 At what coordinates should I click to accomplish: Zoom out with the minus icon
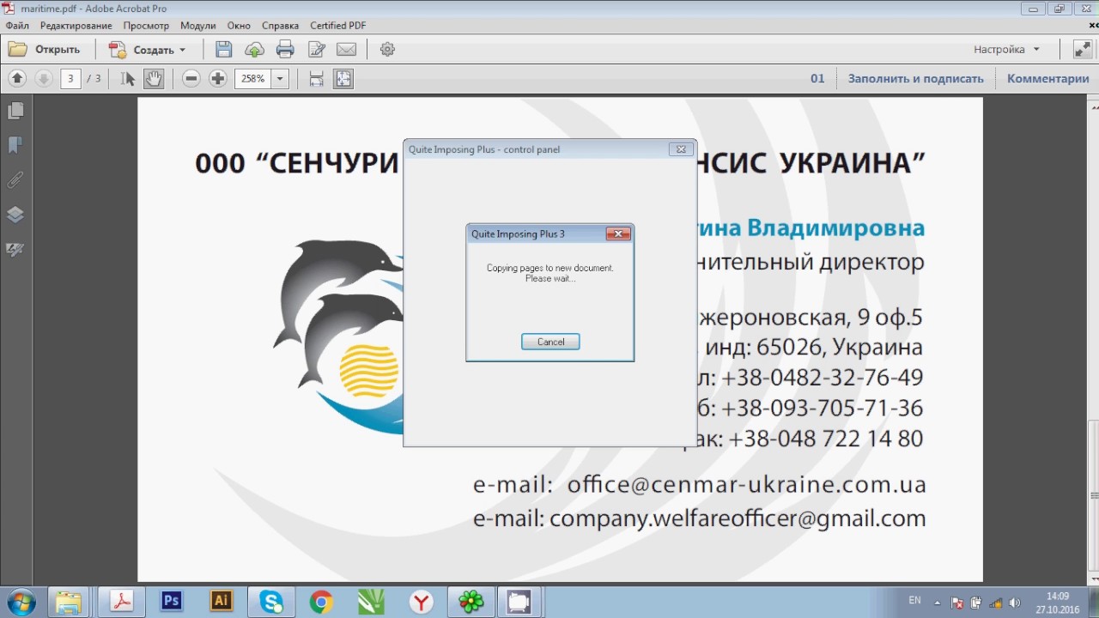click(x=191, y=78)
